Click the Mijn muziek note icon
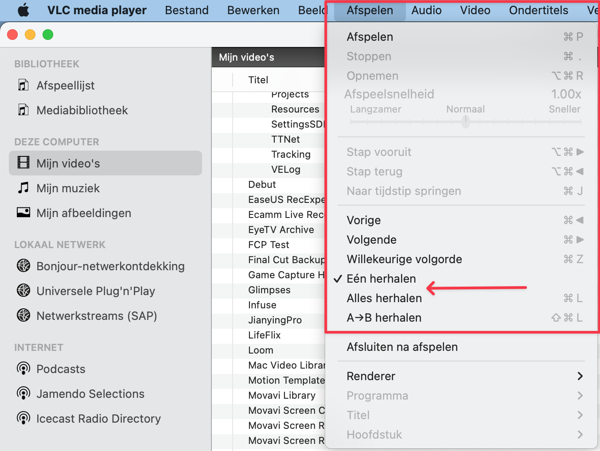 [23, 188]
